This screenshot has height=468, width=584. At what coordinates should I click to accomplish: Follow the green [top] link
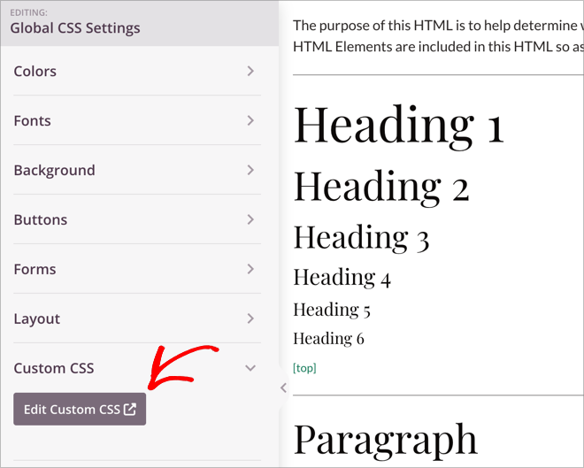point(304,367)
